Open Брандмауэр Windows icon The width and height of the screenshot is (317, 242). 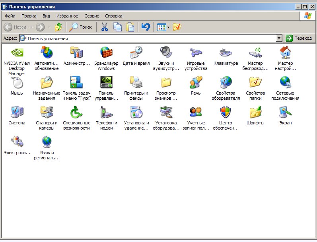click(106, 52)
